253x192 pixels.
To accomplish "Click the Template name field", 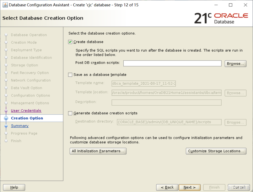I will point(144,84).
